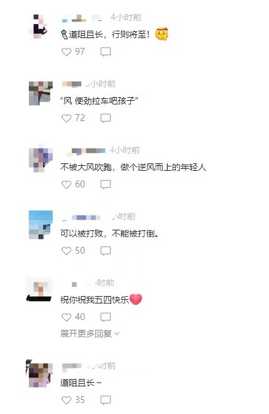
Task: Open avatar of the first commenter
Action: (x=40, y=26)
